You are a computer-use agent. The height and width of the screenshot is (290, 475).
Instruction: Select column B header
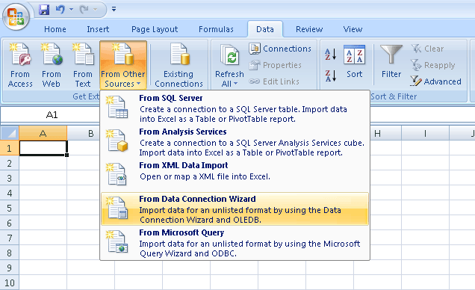(90, 133)
